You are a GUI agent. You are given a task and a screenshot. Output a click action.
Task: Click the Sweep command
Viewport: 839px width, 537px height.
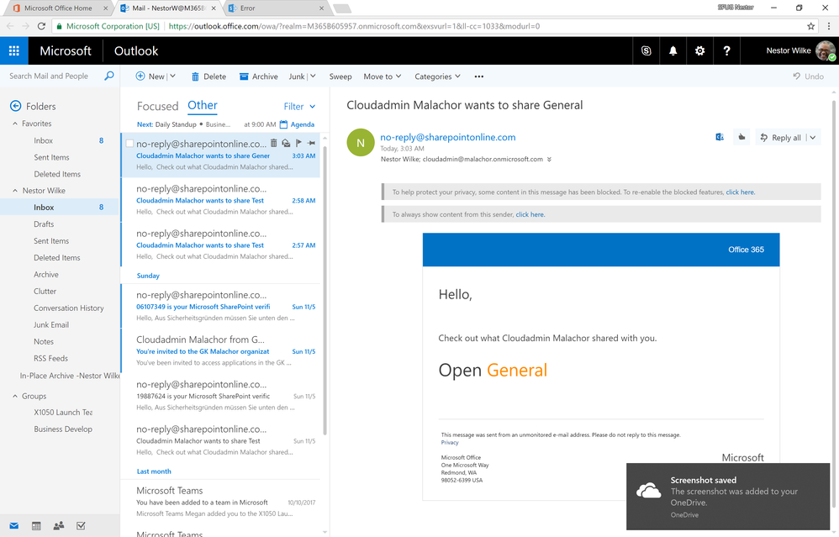(340, 76)
